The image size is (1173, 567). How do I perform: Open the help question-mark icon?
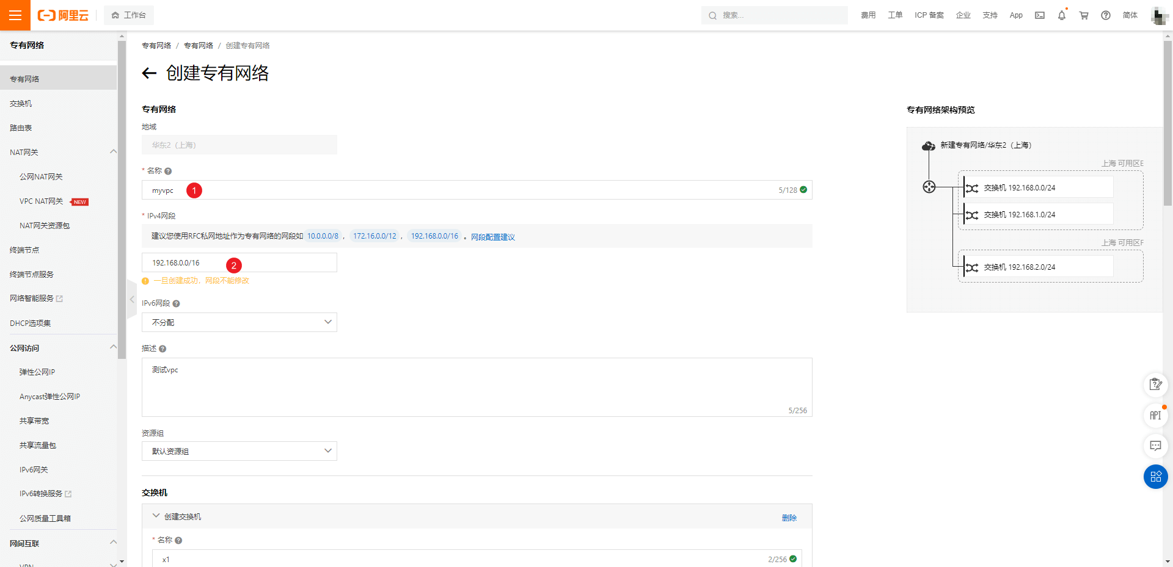pyautogui.click(x=1106, y=15)
